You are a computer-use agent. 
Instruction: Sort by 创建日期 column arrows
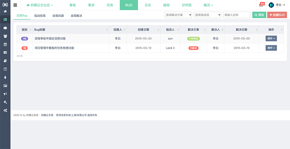158,30
